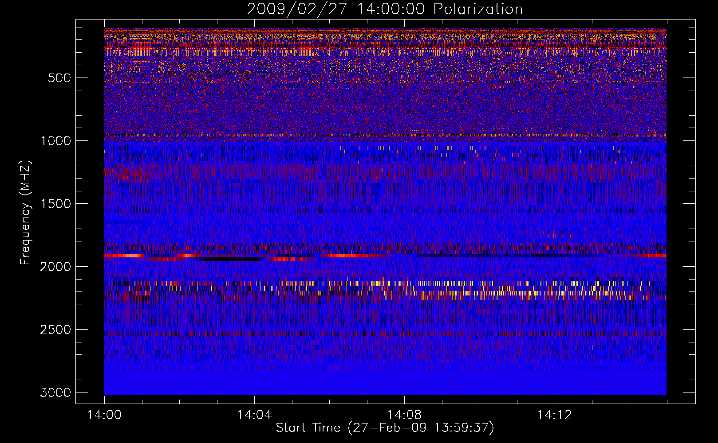Select the 1000 frequency tick label
The height and width of the screenshot is (443, 718).
click(x=55, y=141)
